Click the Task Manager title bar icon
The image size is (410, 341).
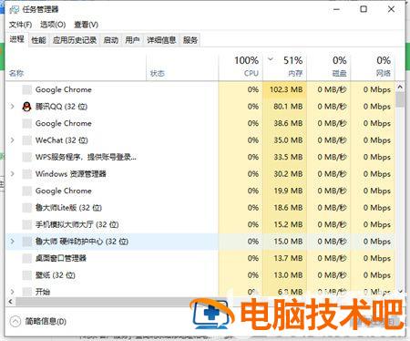click(x=14, y=9)
